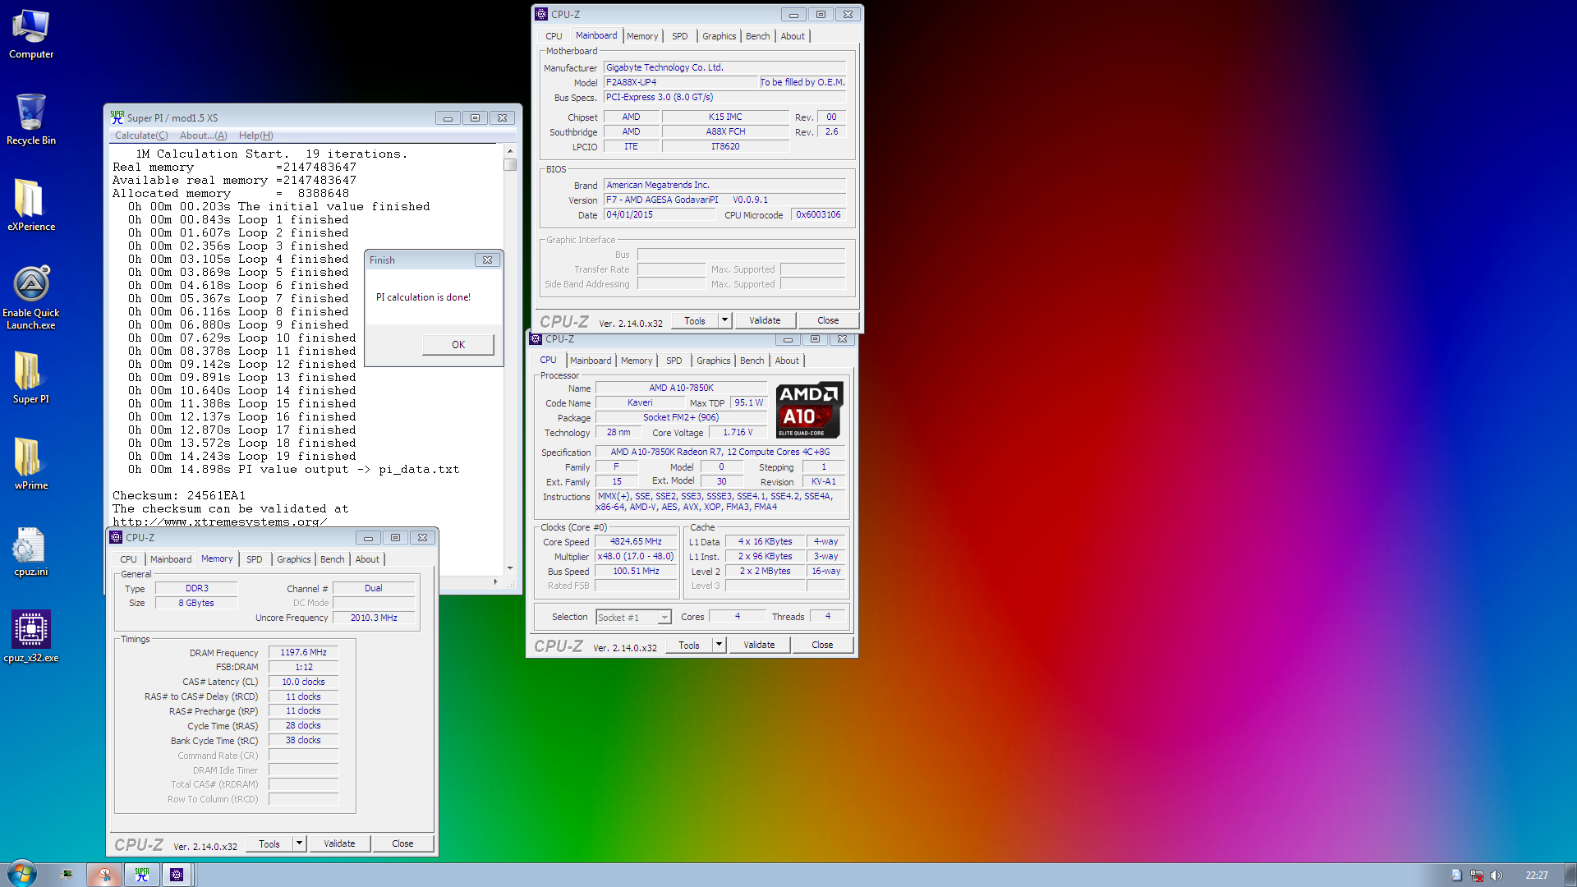Click the Core Speed 4824.65 MHz field
The height and width of the screenshot is (887, 1577).
(x=636, y=542)
